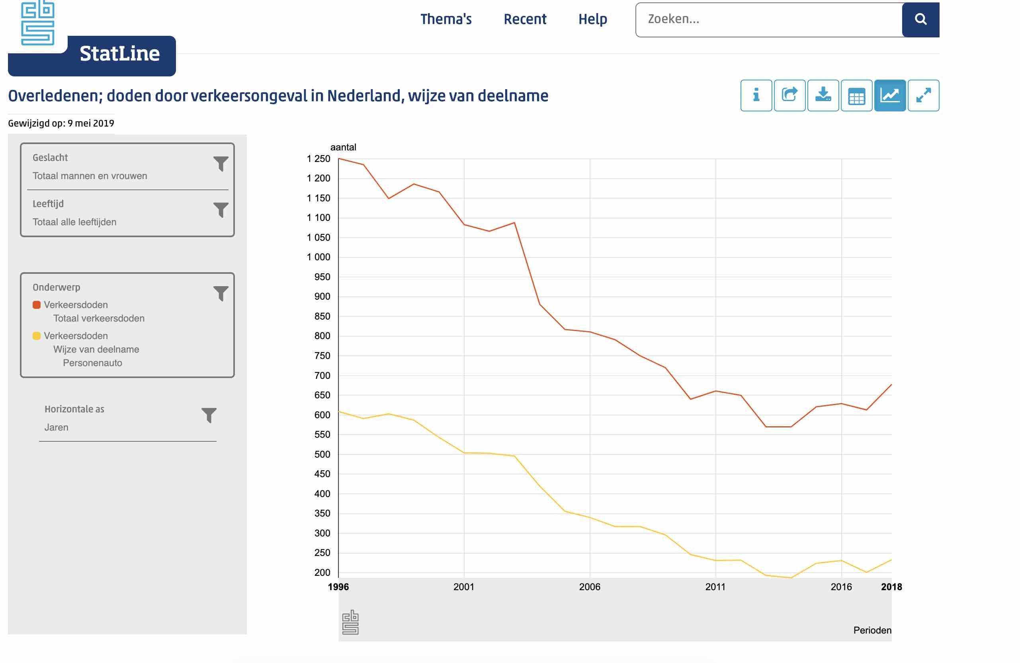Click the CBS logo below the chart
This screenshot has height=663, width=1020.
(x=350, y=622)
